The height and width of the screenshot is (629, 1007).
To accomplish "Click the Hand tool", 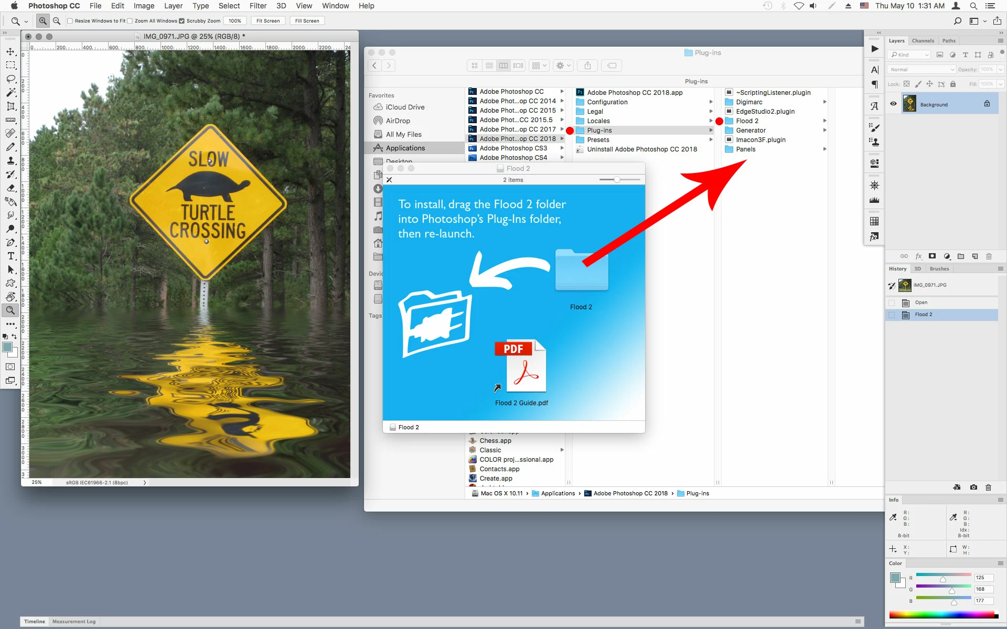I will 10,297.
